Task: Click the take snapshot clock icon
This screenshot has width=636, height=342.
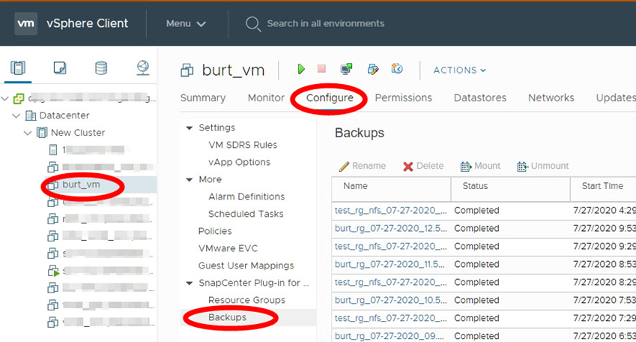Action: [x=397, y=70]
